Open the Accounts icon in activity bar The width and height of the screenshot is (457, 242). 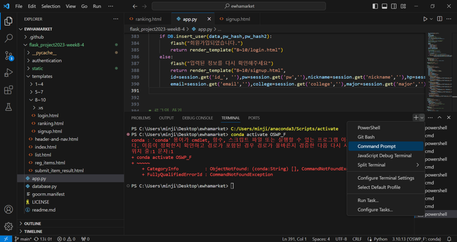8,209
